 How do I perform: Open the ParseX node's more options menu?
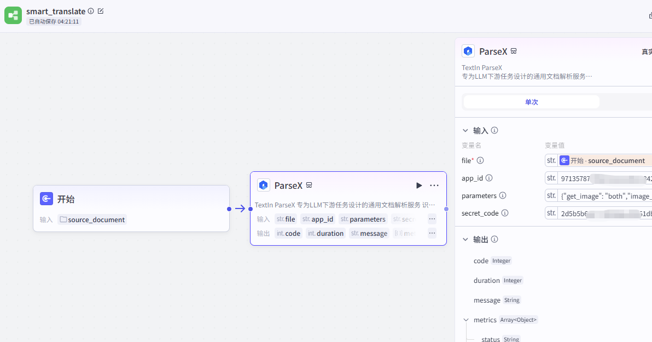pyautogui.click(x=434, y=186)
